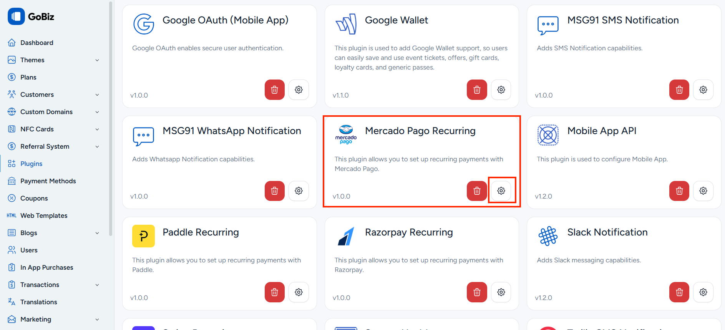
Task: Expand the Referral System menu
Action: (97, 147)
